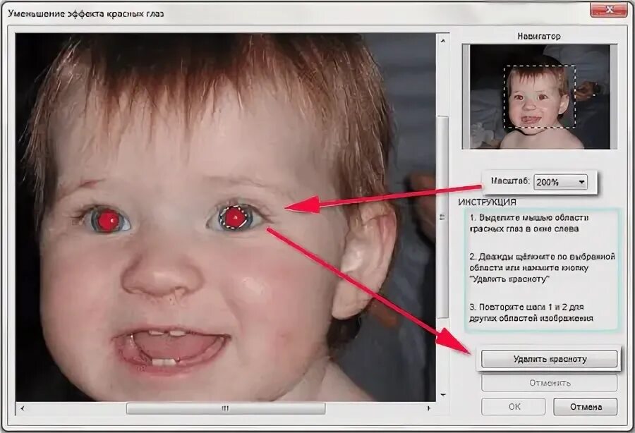Click the Масштаб label

tap(510, 181)
